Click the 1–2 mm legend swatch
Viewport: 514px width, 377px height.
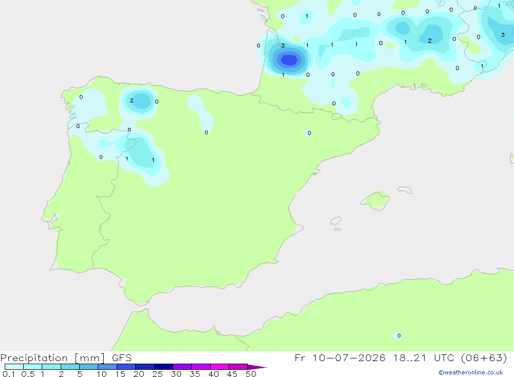point(51,367)
